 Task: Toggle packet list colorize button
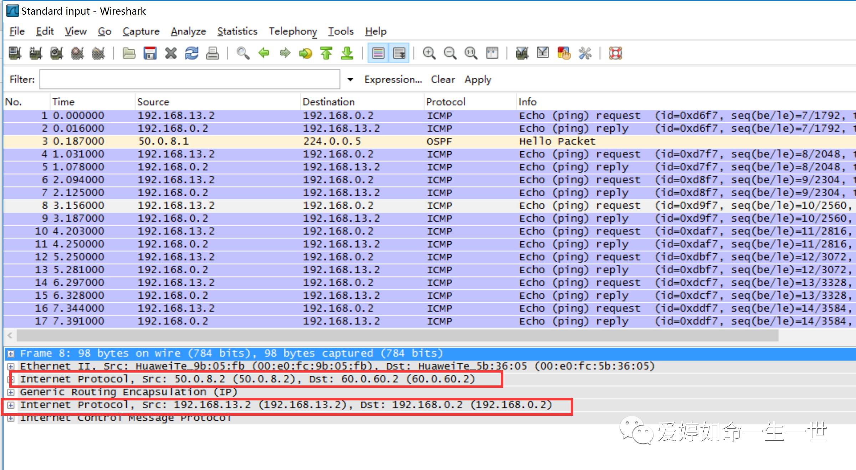tap(378, 53)
